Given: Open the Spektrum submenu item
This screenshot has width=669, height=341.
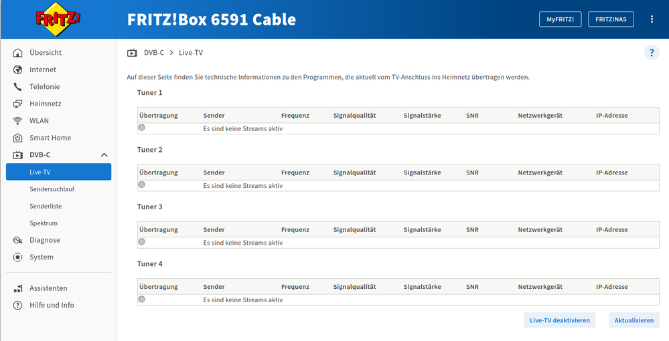Looking at the screenshot, I should pos(44,223).
